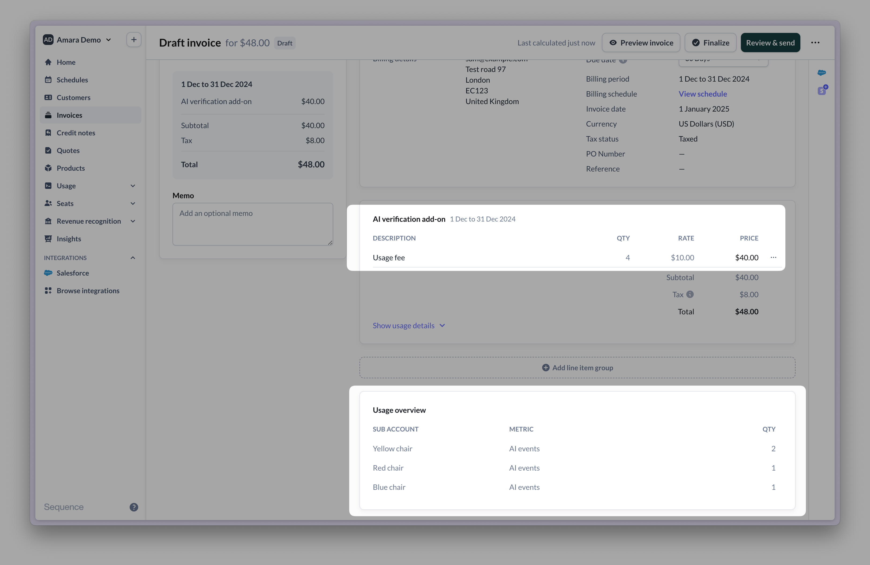Image resolution: width=870 pixels, height=565 pixels.
Task: Expand the Usage submenu chevron
Action: click(133, 186)
